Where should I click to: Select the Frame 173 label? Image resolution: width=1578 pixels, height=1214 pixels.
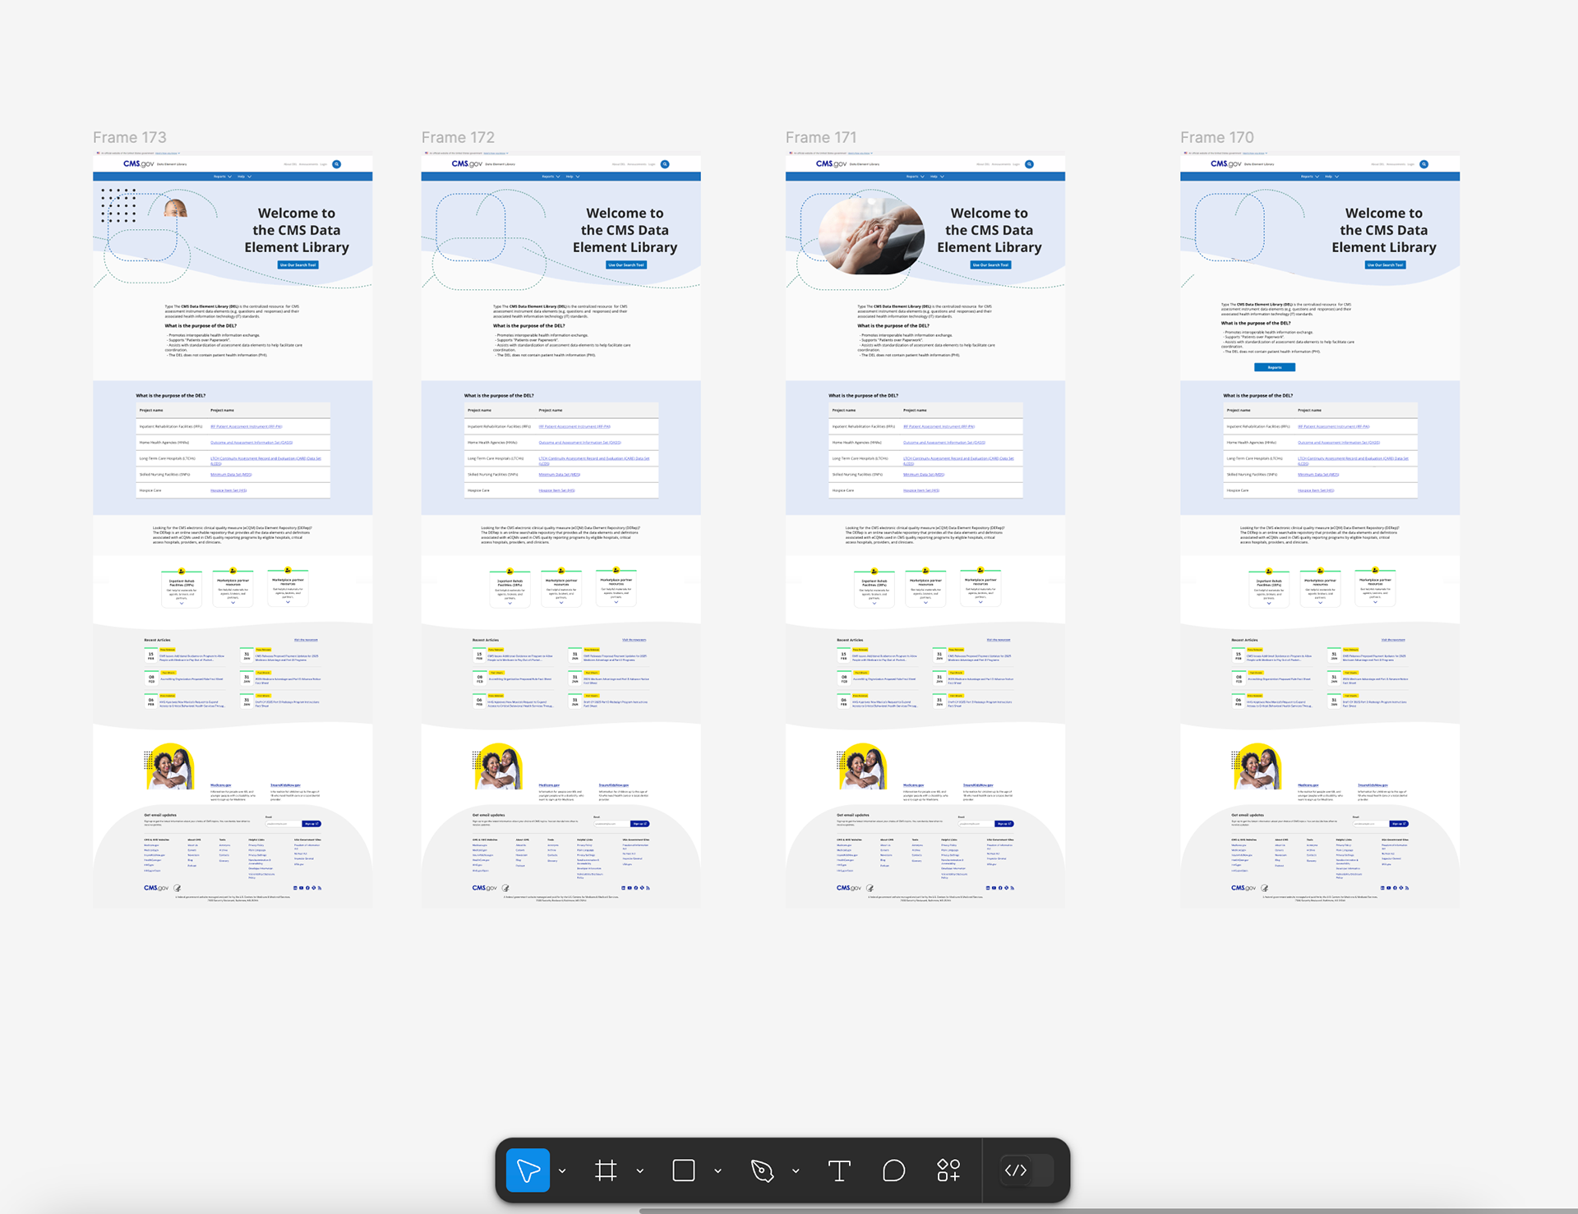(x=129, y=137)
